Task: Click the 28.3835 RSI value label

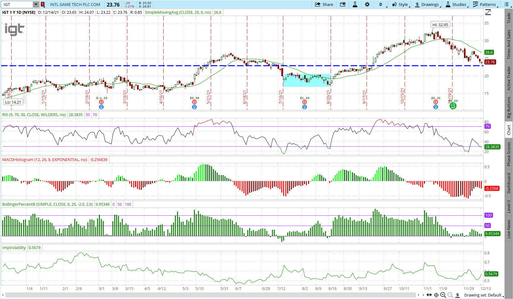Action: (492, 147)
